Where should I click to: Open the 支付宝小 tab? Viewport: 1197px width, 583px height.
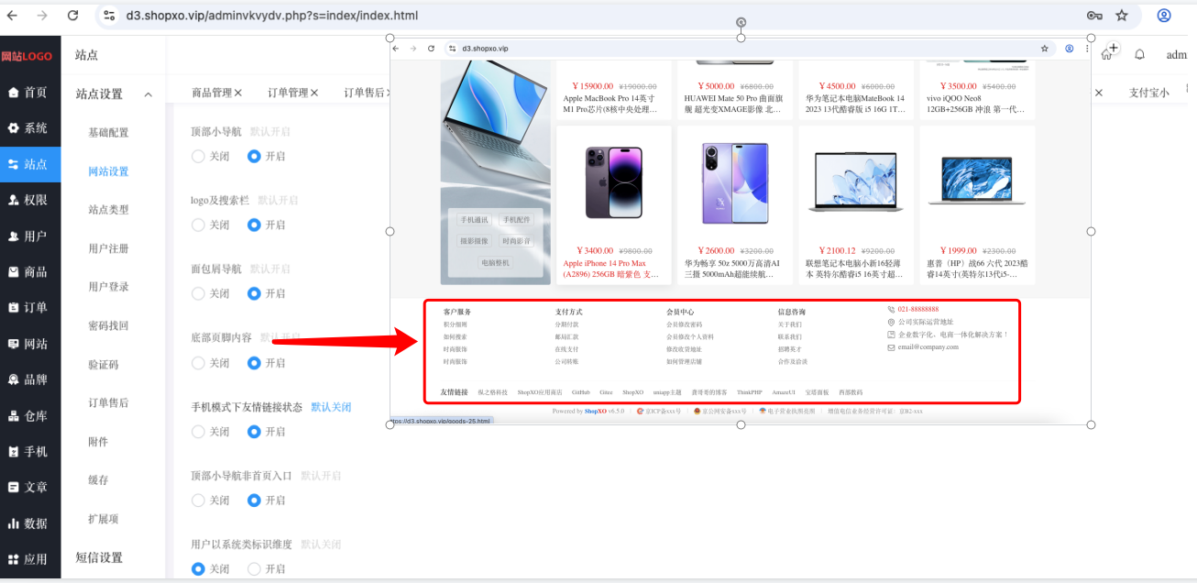[x=1149, y=93]
